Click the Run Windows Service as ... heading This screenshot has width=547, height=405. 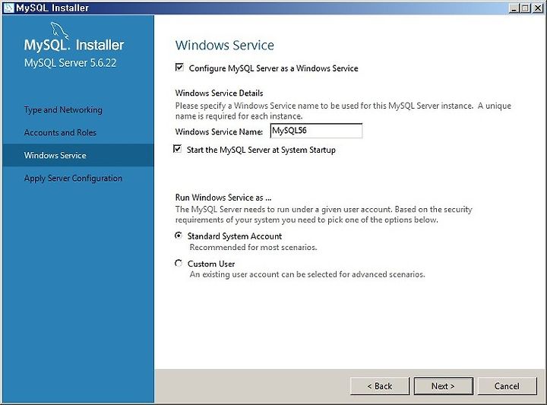coord(223,198)
